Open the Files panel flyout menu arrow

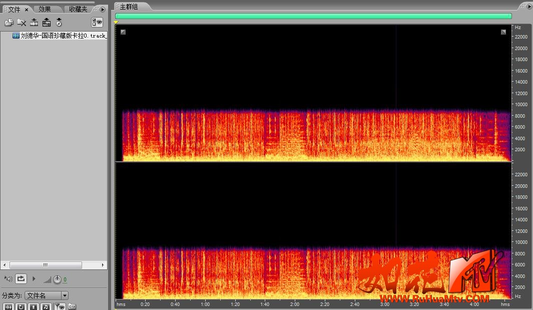tap(103, 9)
